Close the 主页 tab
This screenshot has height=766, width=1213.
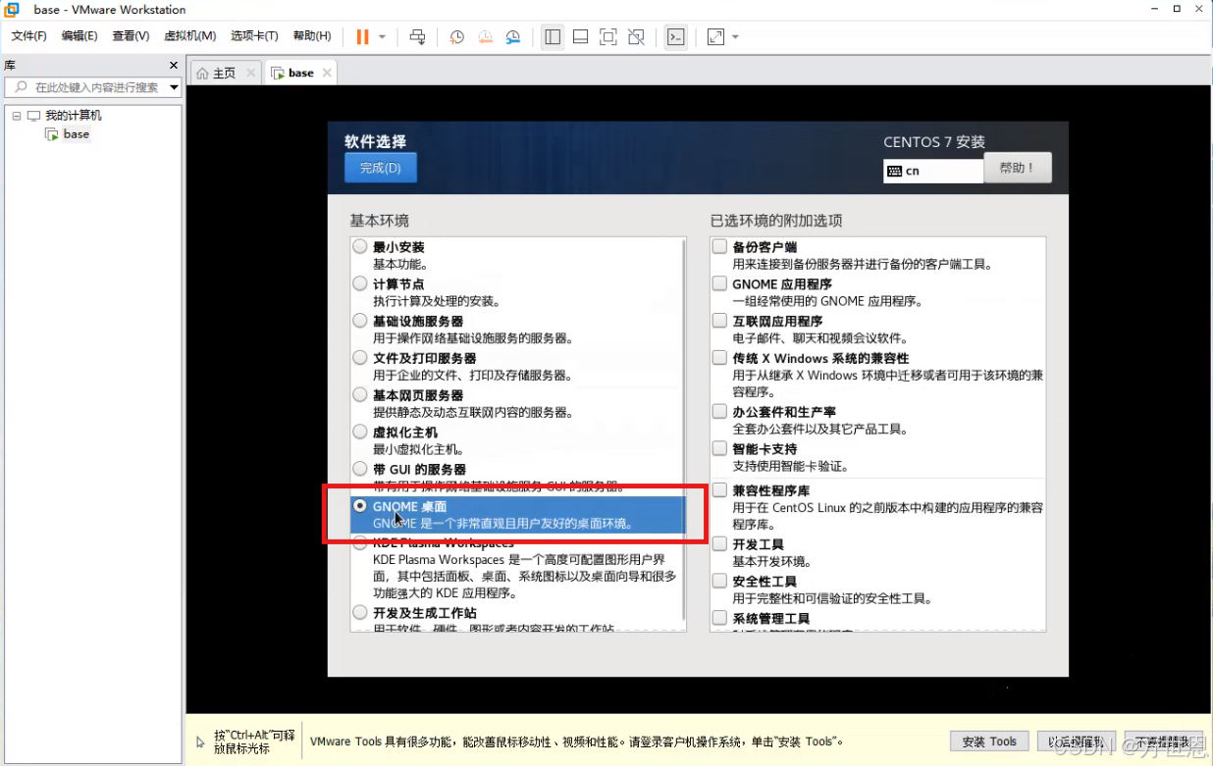tap(250, 73)
